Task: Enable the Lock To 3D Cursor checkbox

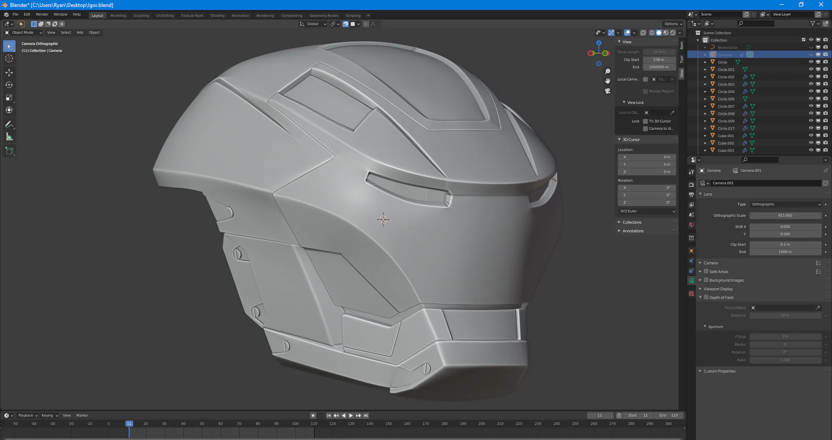Action: (x=645, y=121)
